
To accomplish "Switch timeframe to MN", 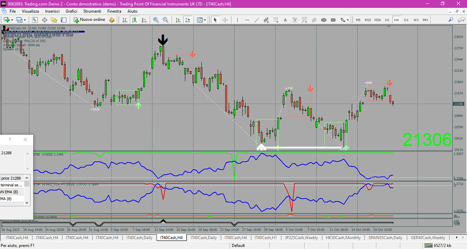I will pyautogui.click(x=425, y=20).
